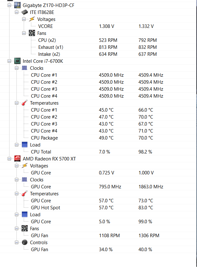Screen dimensions: 197x267
Task: Click the Gigabyte Z170-HD3P-CF motherboard icon
Action: coord(17,5)
